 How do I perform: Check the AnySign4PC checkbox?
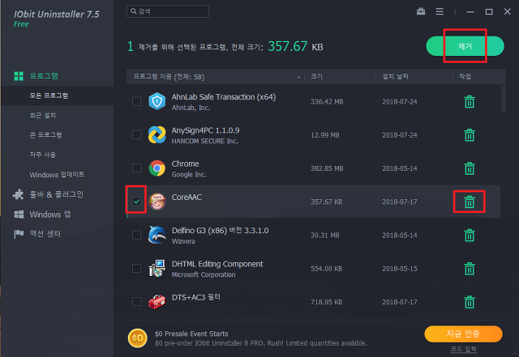[x=136, y=134]
